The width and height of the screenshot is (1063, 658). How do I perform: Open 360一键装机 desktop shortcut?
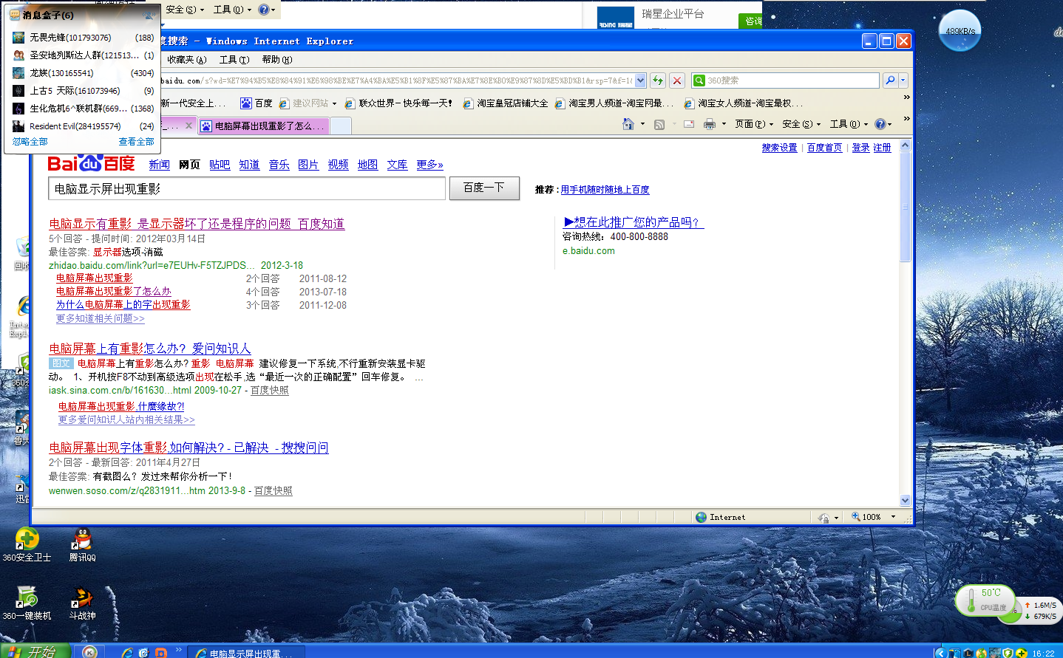(27, 603)
